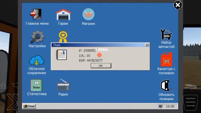Open the Главное меню exit door icon
Viewport: 201px width, 113px height.
pos(36,14)
